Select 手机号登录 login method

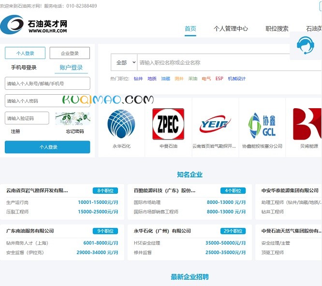click(x=24, y=67)
